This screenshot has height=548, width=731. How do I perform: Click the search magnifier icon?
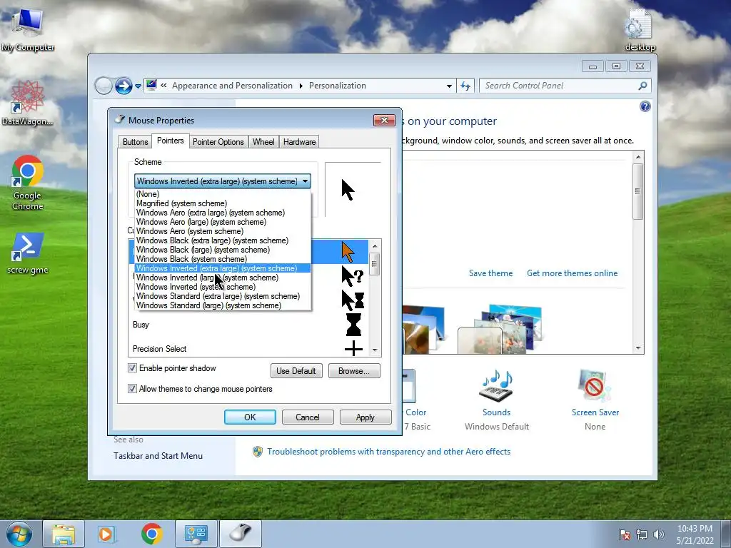[642, 86]
